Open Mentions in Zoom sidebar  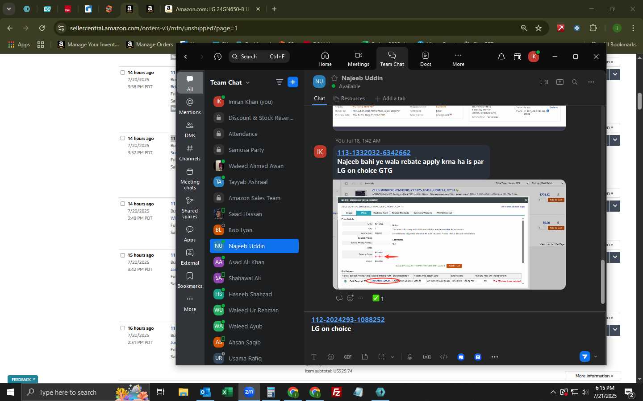coord(190,106)
